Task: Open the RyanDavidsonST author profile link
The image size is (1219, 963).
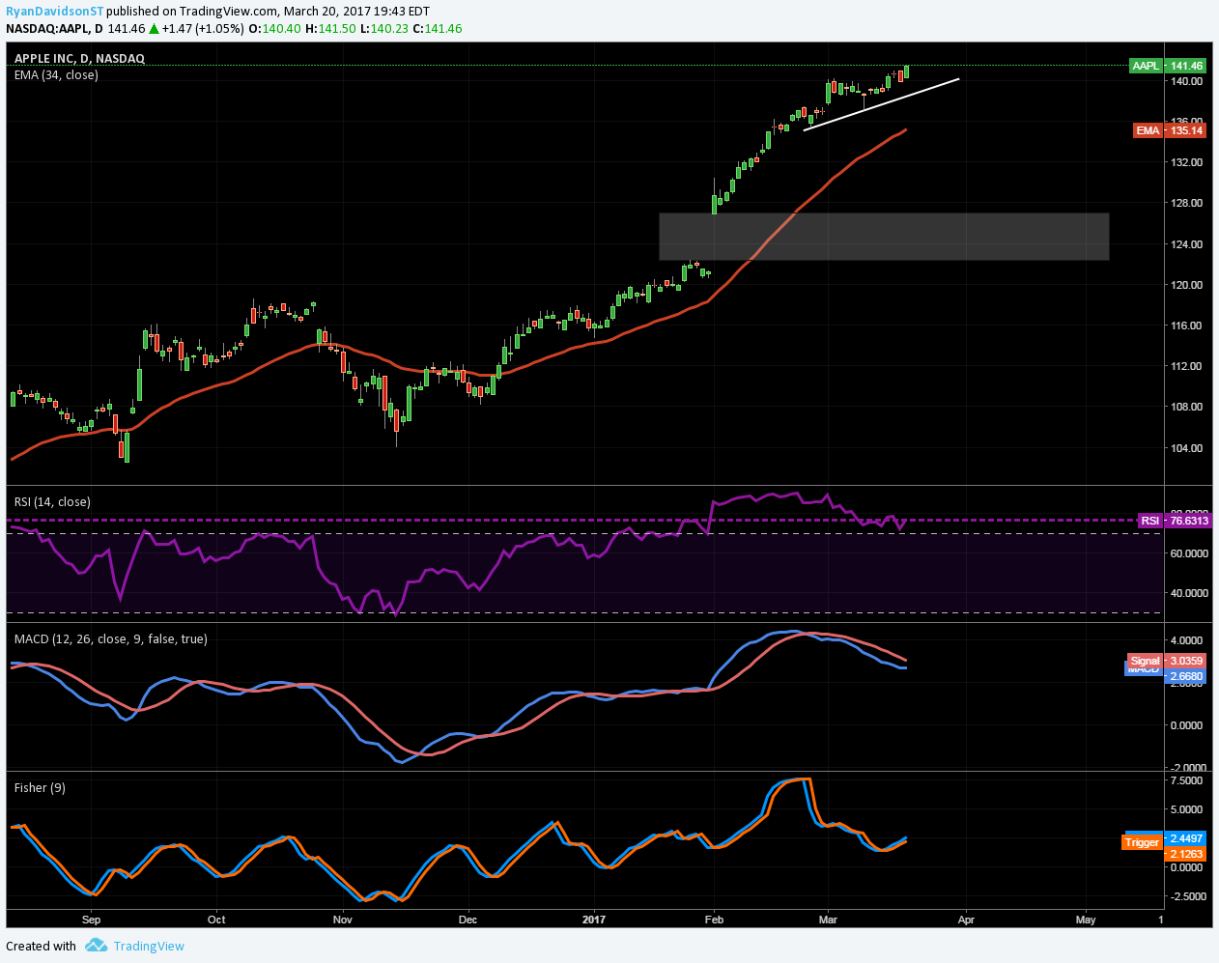Action: 54,12
